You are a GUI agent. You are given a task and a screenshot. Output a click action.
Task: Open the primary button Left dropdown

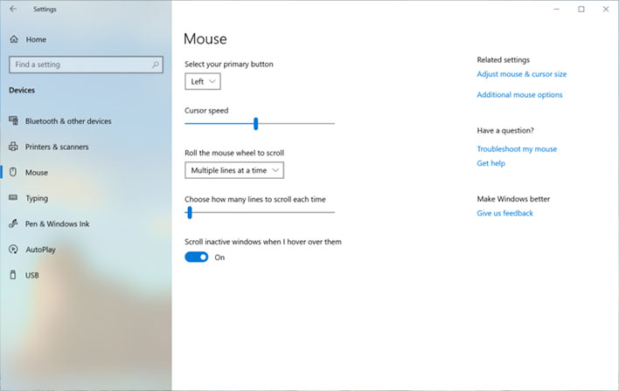coord(203,81)
